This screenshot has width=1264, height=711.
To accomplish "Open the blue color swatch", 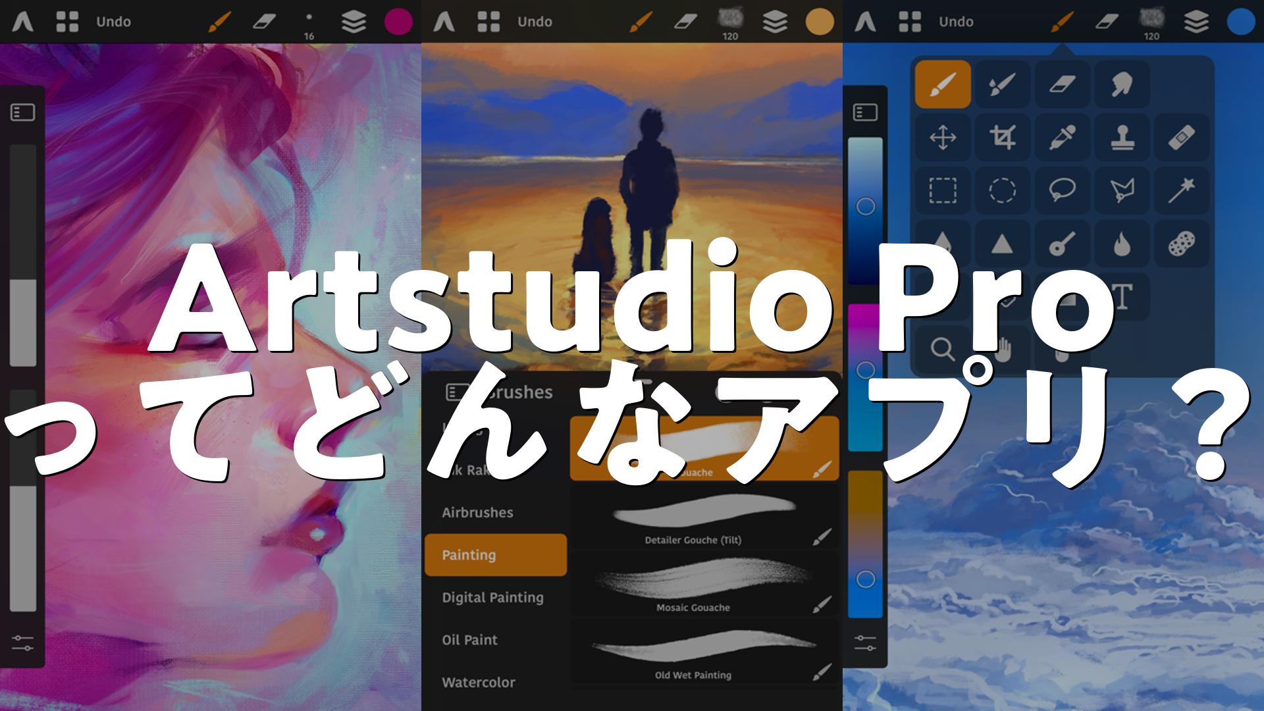I will click(x=1241, y=22).
